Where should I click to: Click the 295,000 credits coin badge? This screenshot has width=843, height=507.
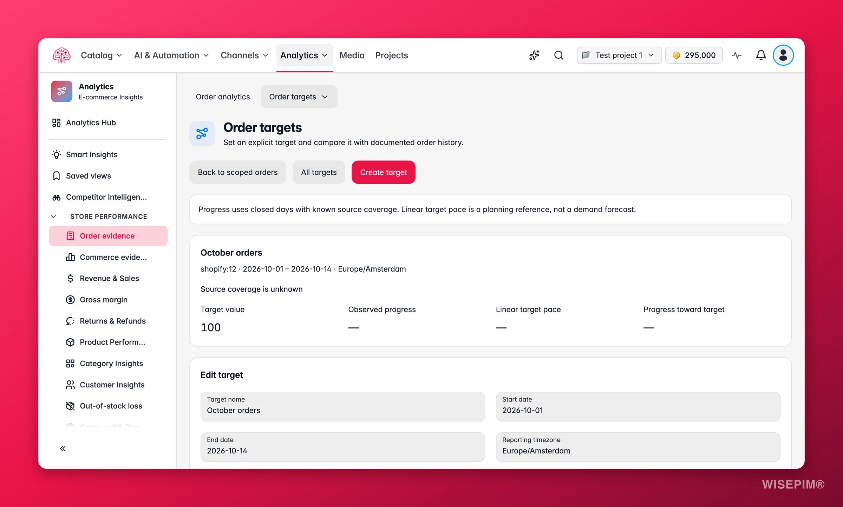694,55
